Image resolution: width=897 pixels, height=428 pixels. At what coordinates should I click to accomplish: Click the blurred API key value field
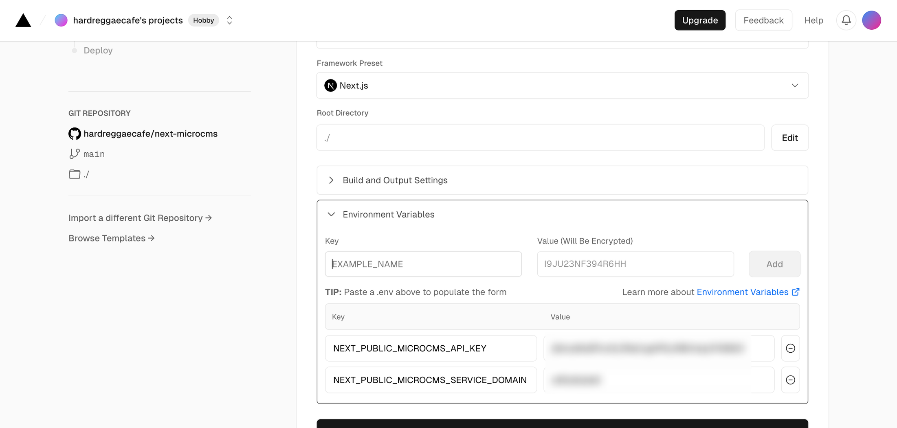coord(659,348)
